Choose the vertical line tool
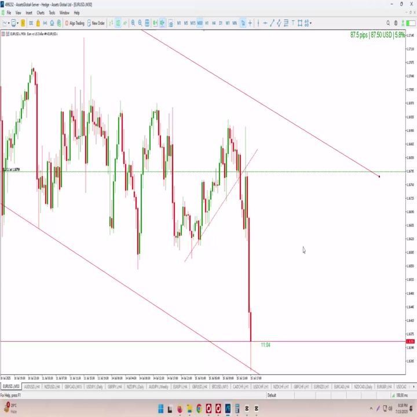417x417 pixels. [258, 23]
